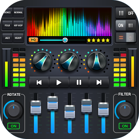Click the third equalizer fader handle
Viewport: 139px width, 139px height.
(x=70, y=112)
